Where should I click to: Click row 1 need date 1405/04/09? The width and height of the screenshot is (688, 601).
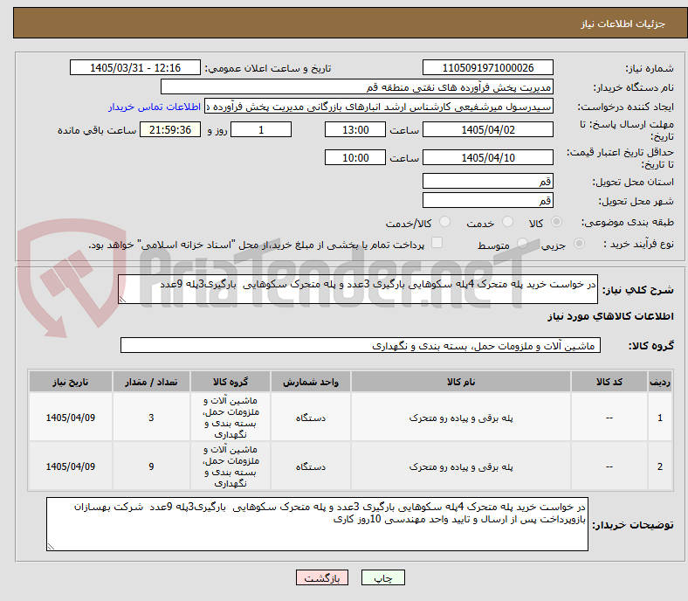coord(71,417)
